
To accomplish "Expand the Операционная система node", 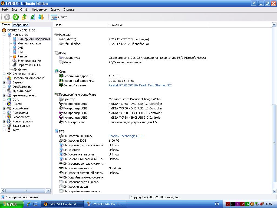I will 4,78.
